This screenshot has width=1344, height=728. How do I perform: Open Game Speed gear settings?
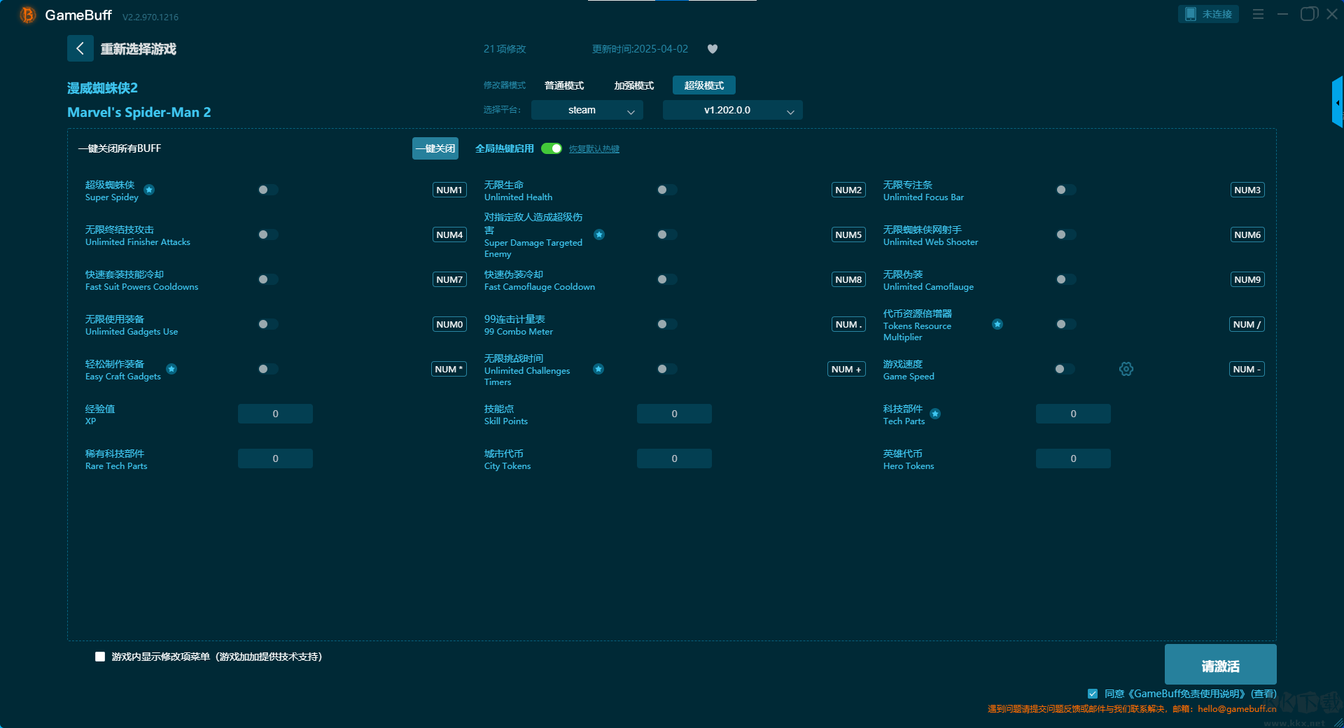(1126, 369)
